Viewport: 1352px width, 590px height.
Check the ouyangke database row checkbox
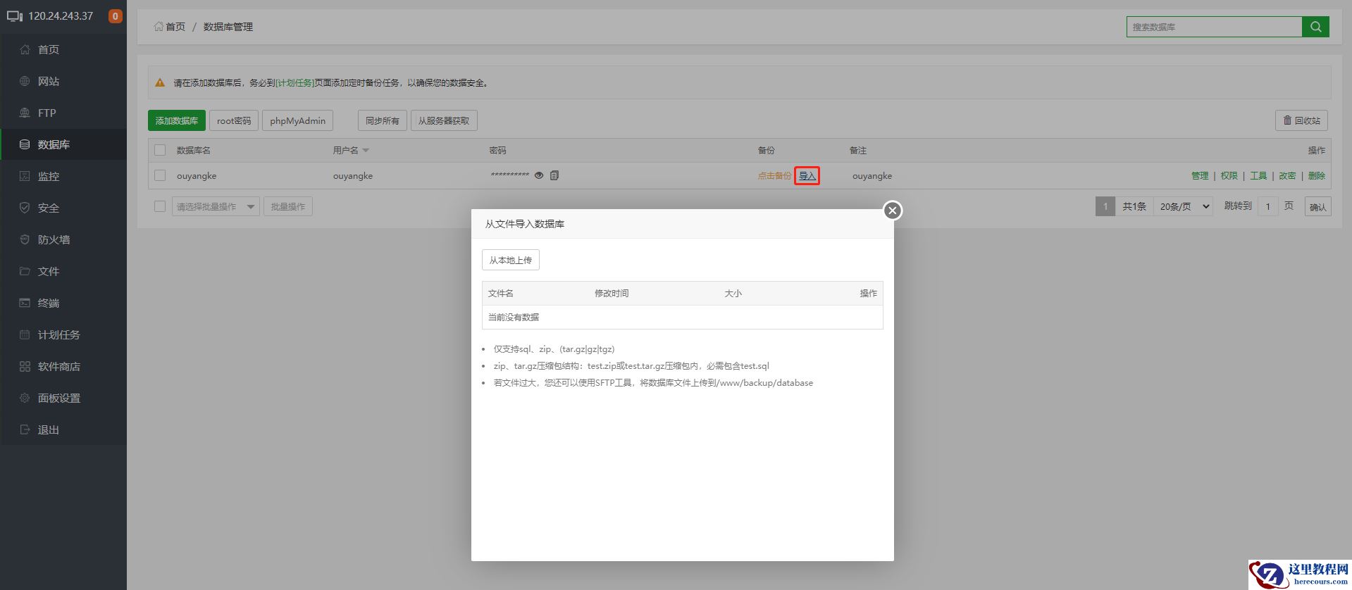[160, 175]
